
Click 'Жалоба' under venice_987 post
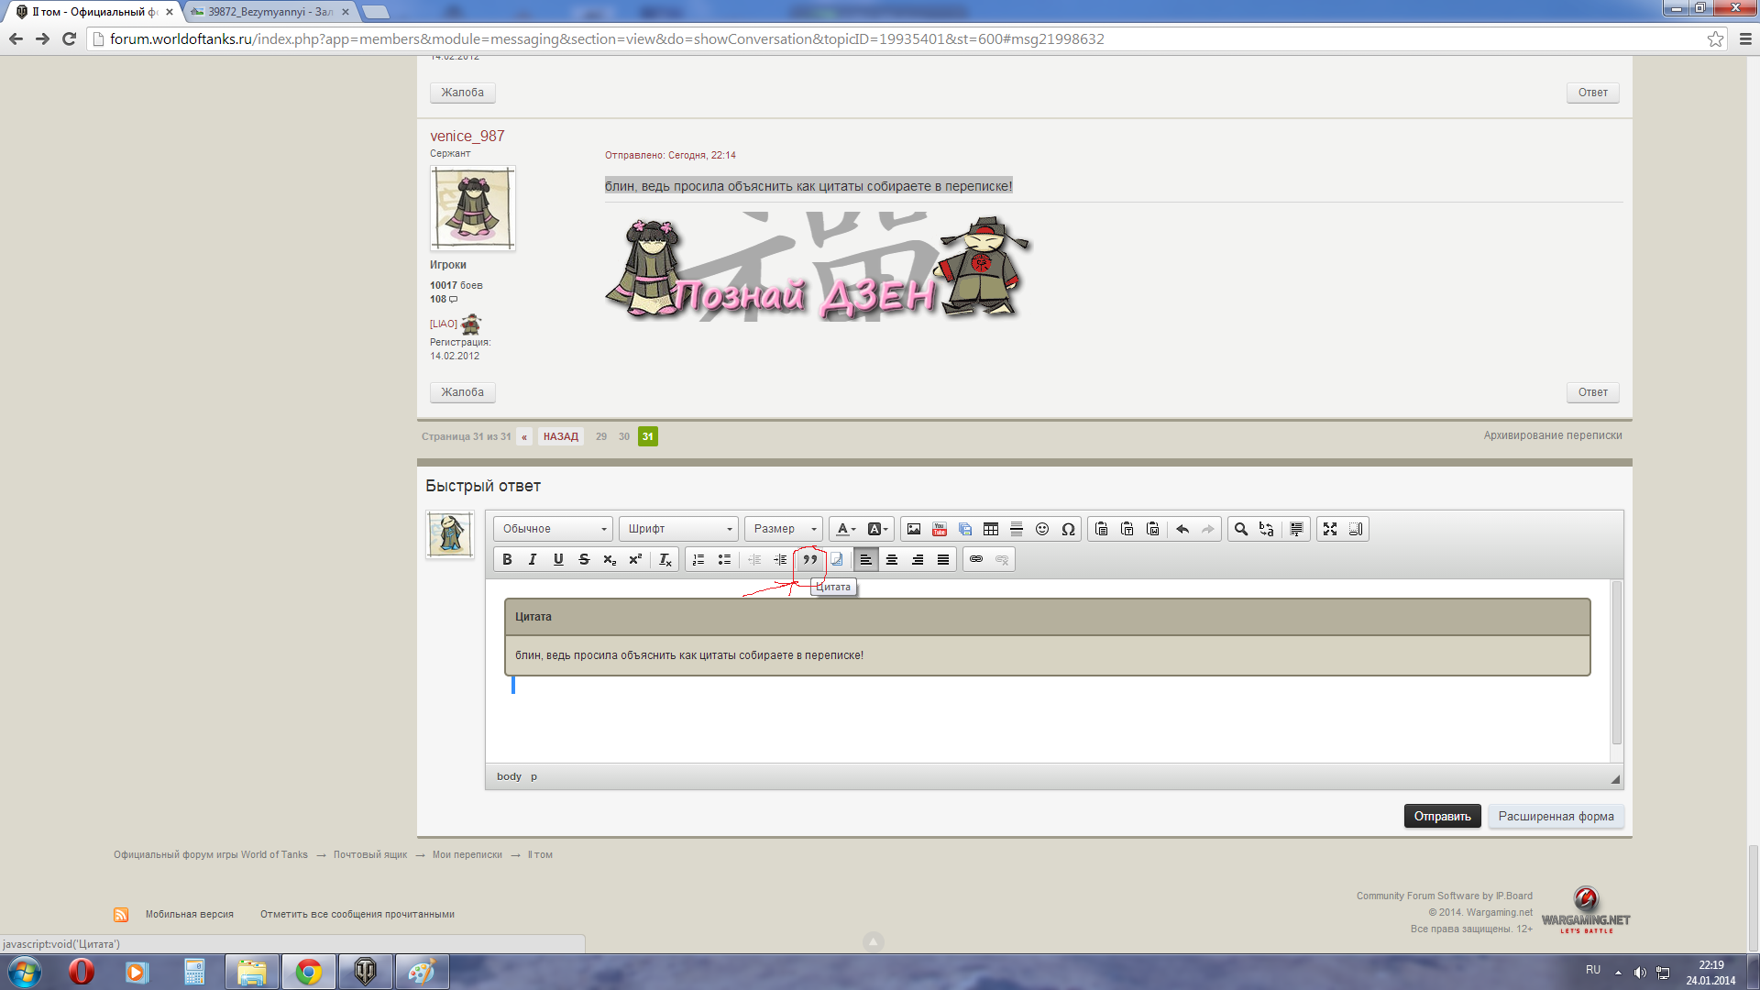[463, 392]
